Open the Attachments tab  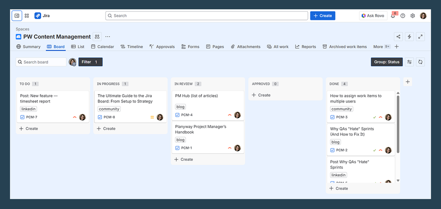click(x=245, y=47)
